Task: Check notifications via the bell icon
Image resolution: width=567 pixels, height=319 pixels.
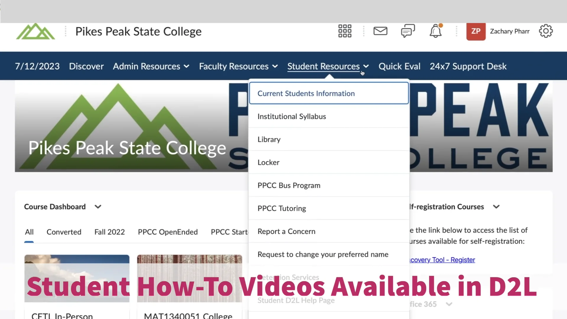Action: (x=436, y=31)
